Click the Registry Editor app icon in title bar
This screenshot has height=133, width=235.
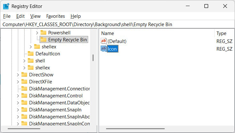[6, 6]
